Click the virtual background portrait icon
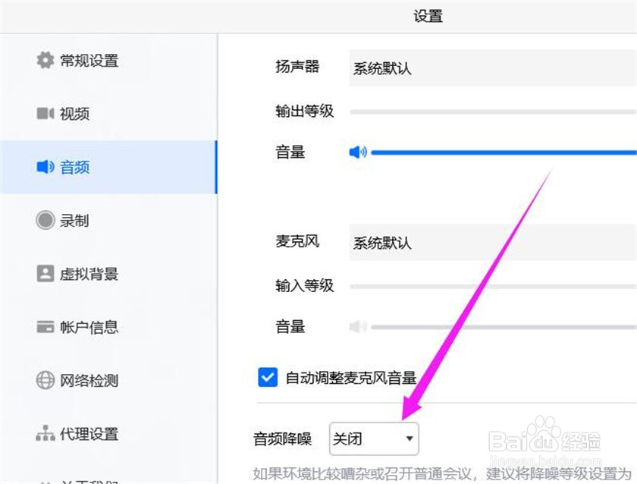Viewport: 637px width, 484px height. pos(45,274)
